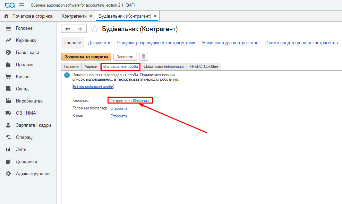Click the Записати button
Image resolution: width=342 pixels, height=204 pixels.
tap(125, 57)
